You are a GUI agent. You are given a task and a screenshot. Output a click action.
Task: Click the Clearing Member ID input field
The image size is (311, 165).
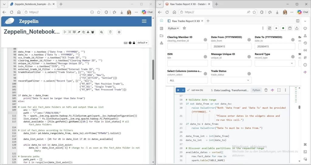187,46
